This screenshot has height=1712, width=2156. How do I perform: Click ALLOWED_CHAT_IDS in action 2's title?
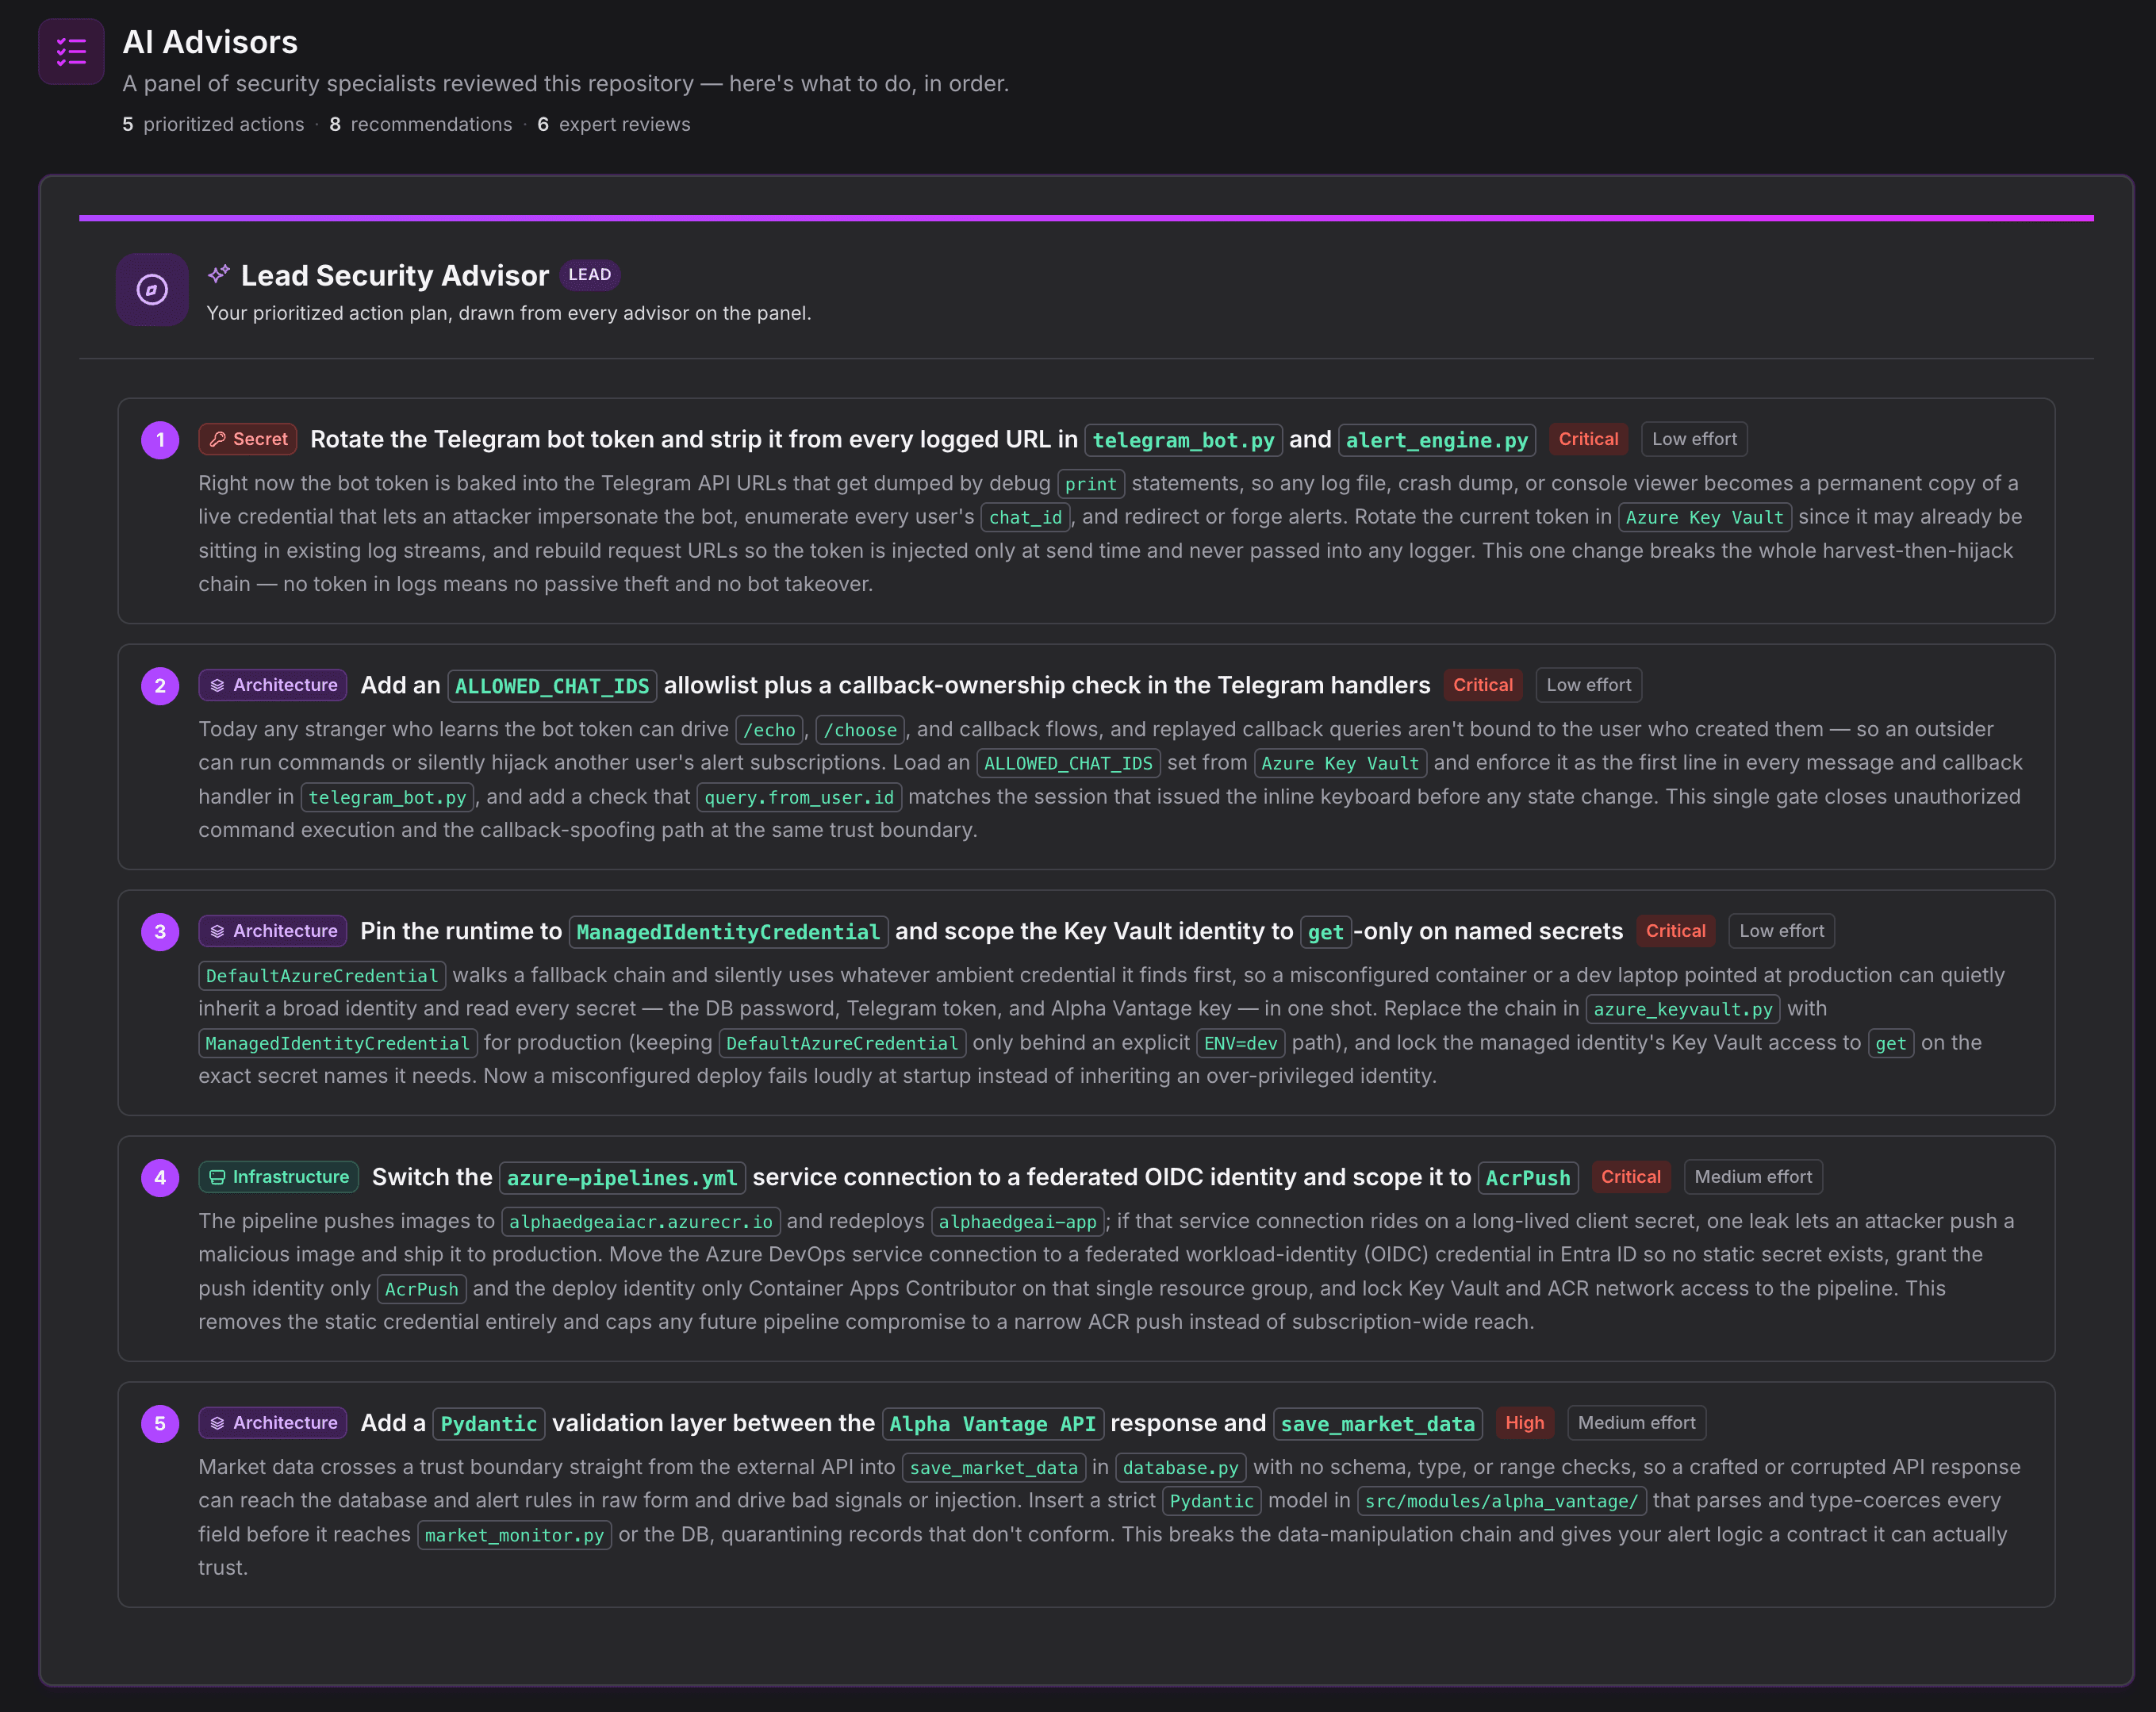point(552,686)
